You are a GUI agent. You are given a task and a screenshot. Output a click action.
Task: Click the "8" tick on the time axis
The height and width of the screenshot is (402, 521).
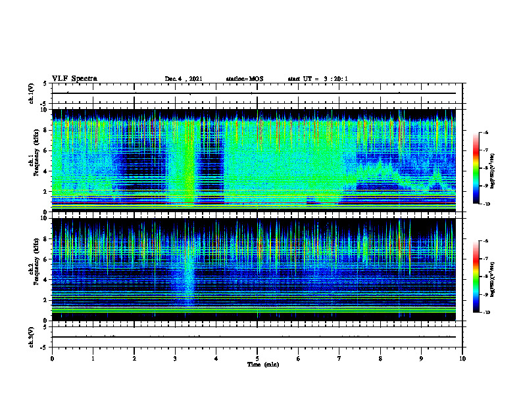tap(380, 359)
